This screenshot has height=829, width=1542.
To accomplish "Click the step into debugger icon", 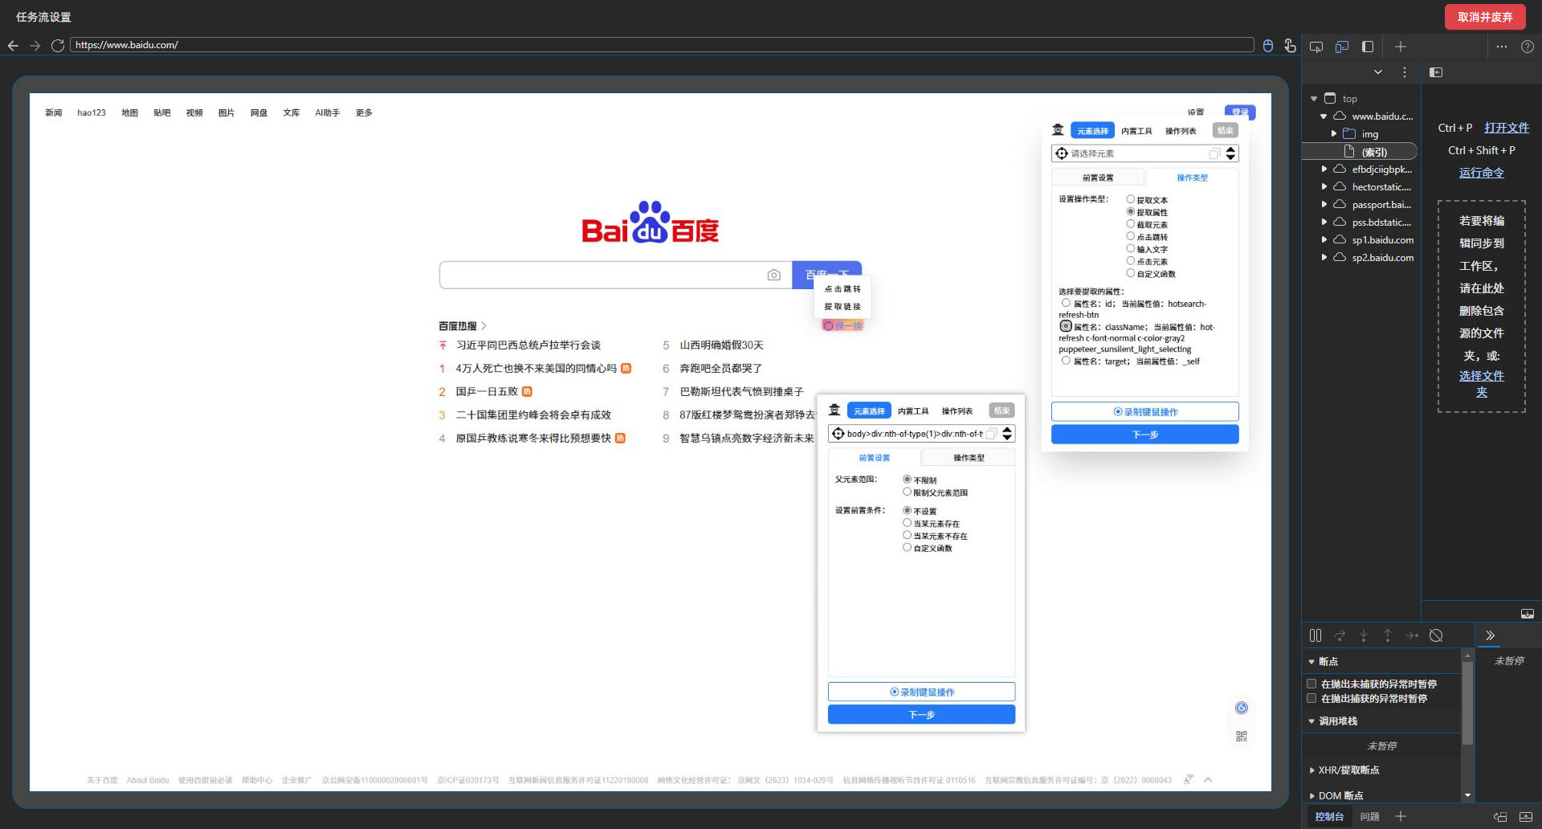I will (x=1364, y=635).
